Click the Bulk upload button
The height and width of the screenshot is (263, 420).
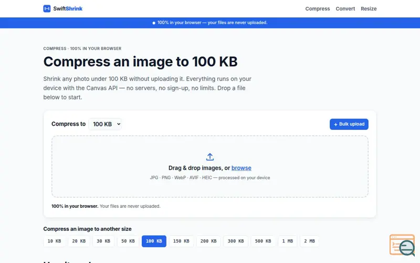pos(349,124)
